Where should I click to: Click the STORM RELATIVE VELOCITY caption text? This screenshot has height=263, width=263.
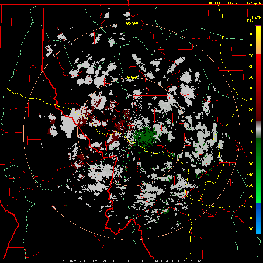tap(93, 261)
